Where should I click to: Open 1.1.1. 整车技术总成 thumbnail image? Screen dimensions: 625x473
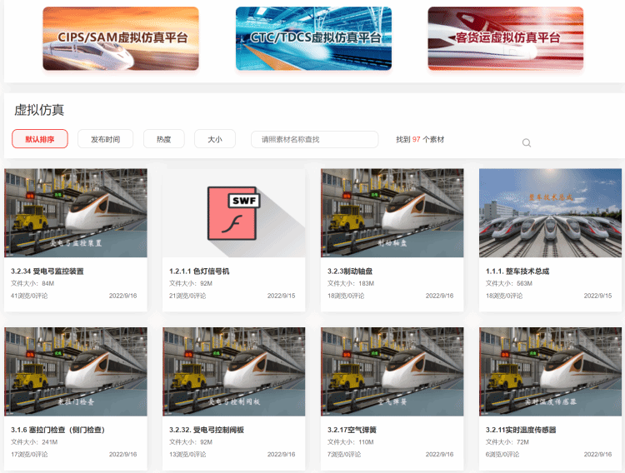point(551,213)
